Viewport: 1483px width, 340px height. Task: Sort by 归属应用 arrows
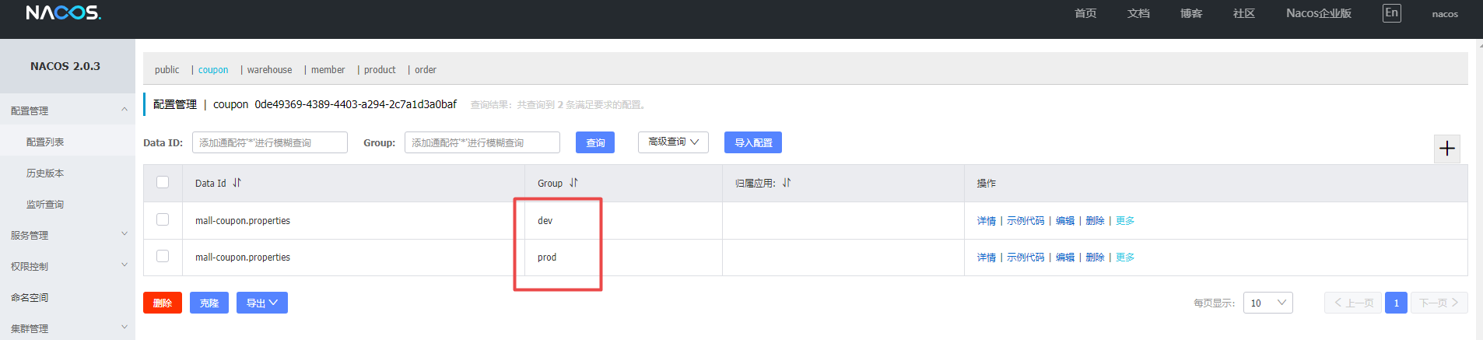pos(787,183)
